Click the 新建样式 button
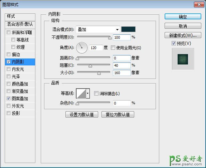Image resolution: width=206 pixels, height=168 pixels. pos(183,35)
